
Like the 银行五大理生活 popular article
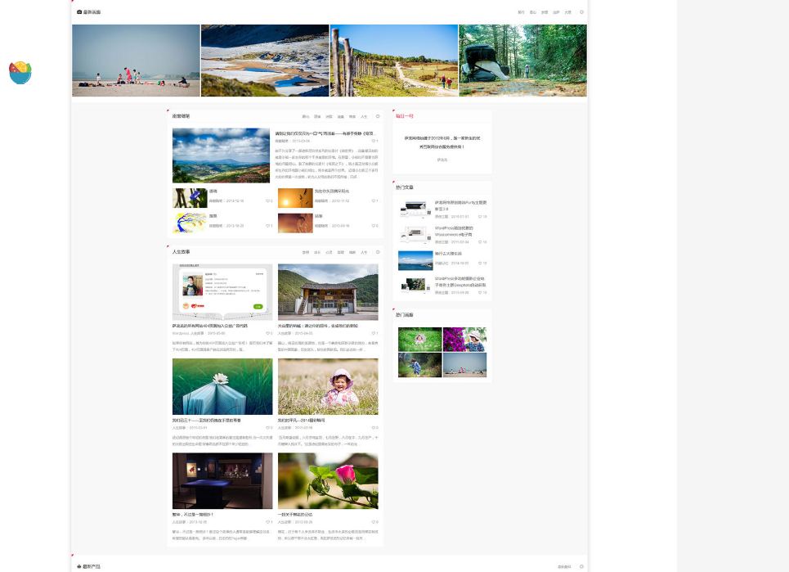tap(480, 263)
